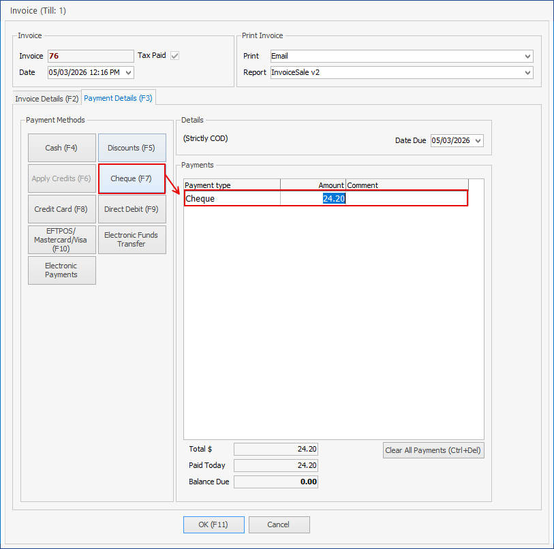The image size is (554, 549).
Task: Click the Cheque payment type cell
Action: pyautogui.click(x=232, y=198)
